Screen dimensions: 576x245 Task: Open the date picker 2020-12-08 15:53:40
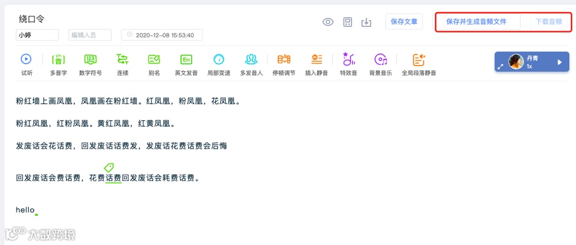click(x=162, y=35)
